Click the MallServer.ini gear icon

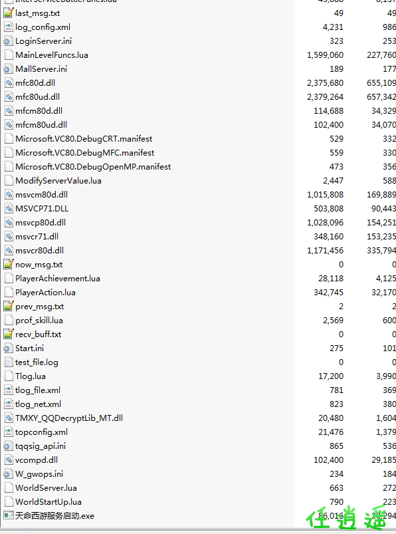(8, 68)
